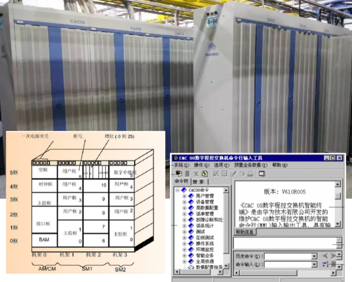This screenshot has height=282, width=352.
Task: Collapse the C&C08命令 root tree node
Action: 177,190
